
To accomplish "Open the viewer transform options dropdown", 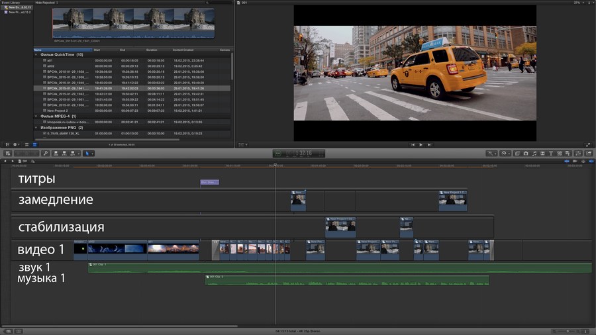I will coord(242,145).
